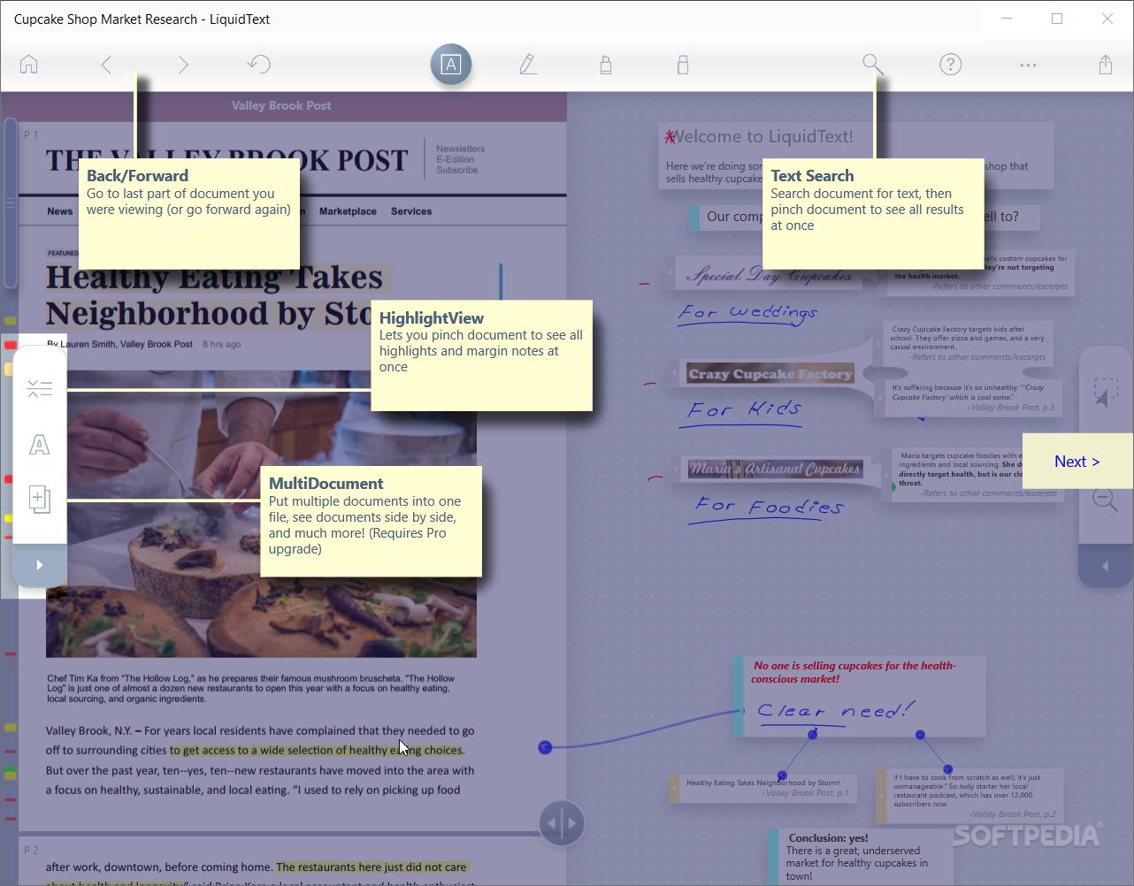Click the blue link dot beside the article text
1134x886 pixels.
pos(545,747)
